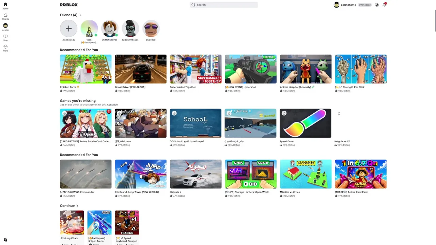The width and height of the screenshot is (436, 245).
Task: Open the Robux icon in the header
Action: [x=377, y=5]
